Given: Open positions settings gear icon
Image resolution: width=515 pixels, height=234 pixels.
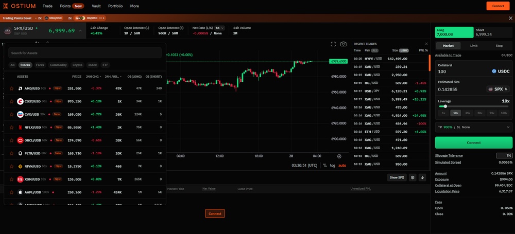Looking at the screenshot, I should coord(413,177).
